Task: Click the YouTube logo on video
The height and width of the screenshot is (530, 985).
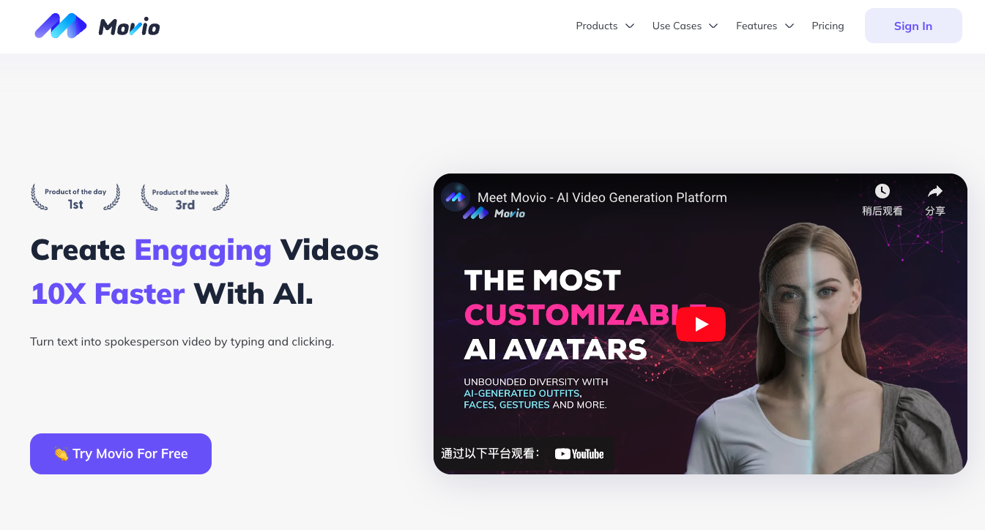Action: (x=579, y=454)
